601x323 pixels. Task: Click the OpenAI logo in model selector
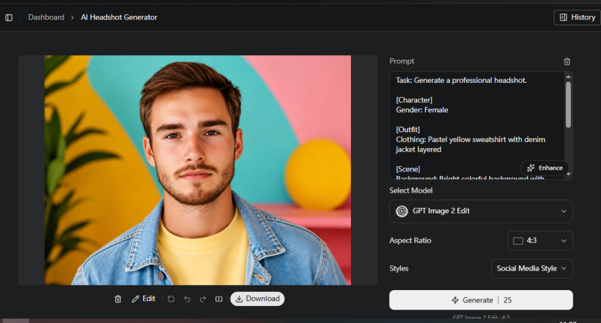coord(401,211)
